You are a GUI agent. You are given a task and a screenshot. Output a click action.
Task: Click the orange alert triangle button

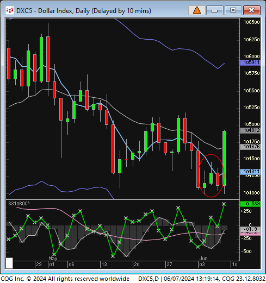197,10
